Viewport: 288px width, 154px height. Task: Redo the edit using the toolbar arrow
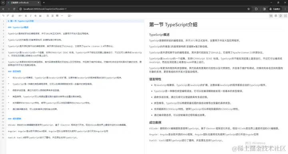coord(8,16)
